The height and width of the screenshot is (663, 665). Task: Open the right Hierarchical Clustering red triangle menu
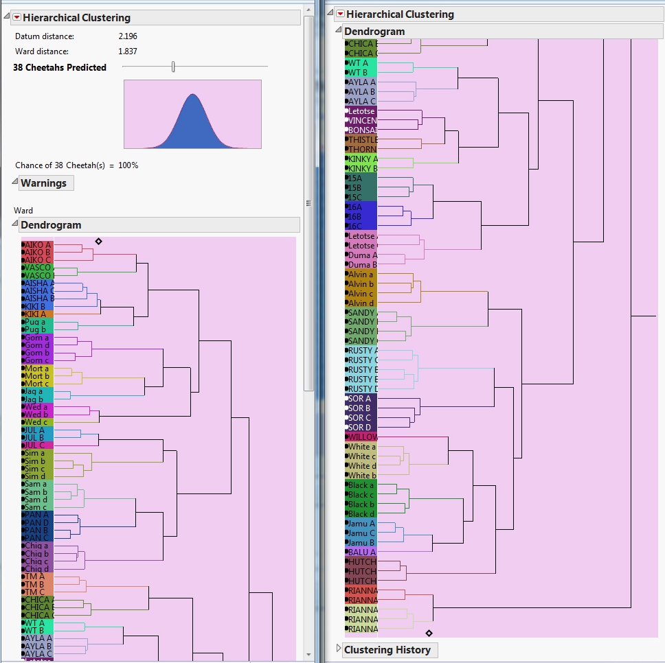pos(340,14)
